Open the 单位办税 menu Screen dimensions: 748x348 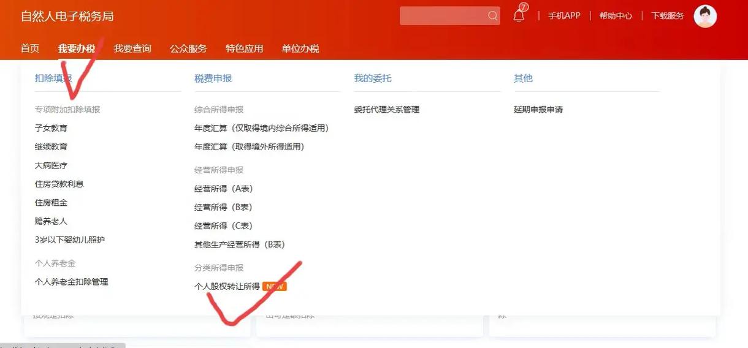[x=300, y=48]
